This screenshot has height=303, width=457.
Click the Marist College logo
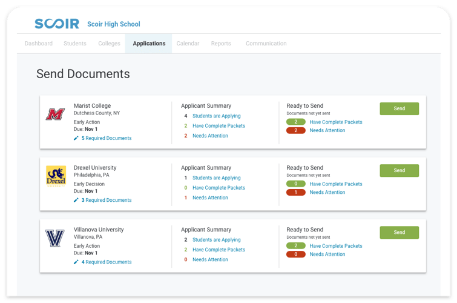point(55,114)
